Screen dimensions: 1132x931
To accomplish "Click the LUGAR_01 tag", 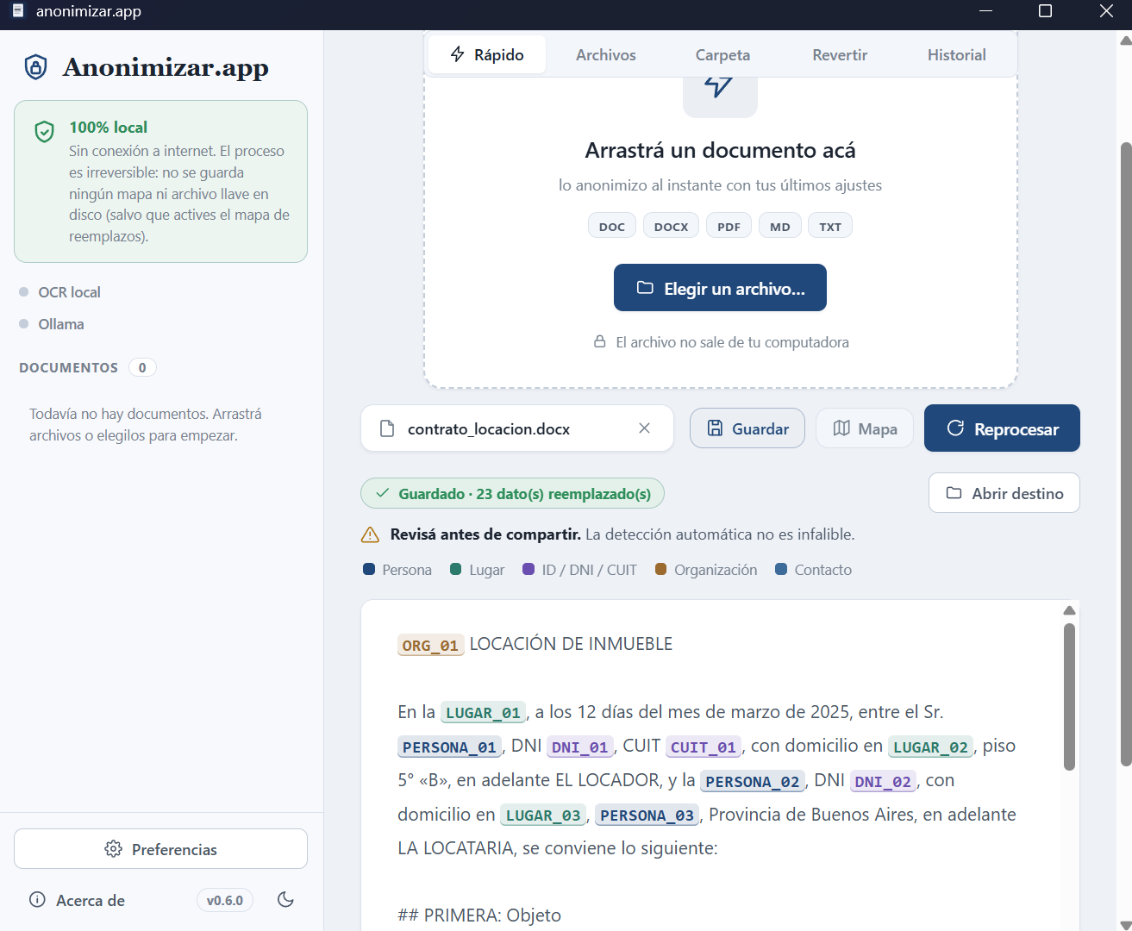I will click(483, 713).
